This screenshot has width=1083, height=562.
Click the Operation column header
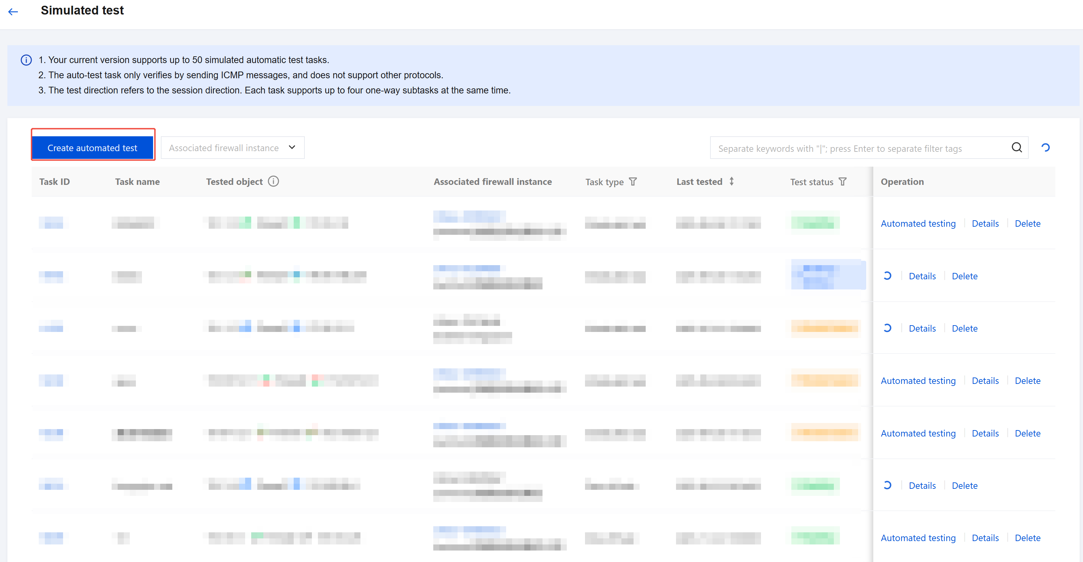(902, 182)
